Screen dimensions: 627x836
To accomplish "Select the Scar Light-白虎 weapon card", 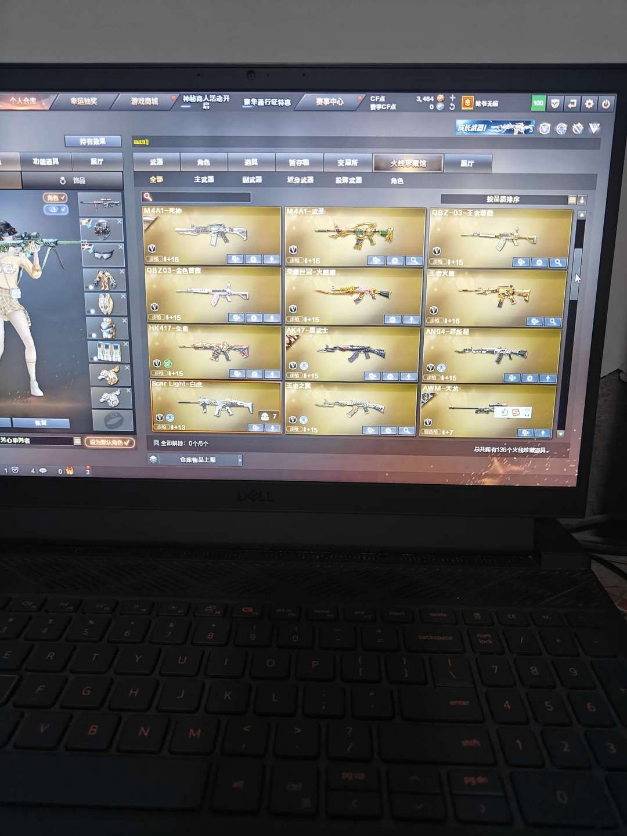I will coord(216,406).
